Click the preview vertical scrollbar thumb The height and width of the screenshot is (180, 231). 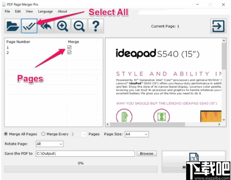(224, 56)
